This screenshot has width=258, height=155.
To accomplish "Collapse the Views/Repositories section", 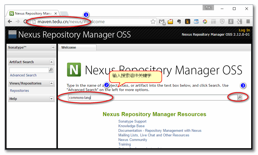I will point(51,83).
